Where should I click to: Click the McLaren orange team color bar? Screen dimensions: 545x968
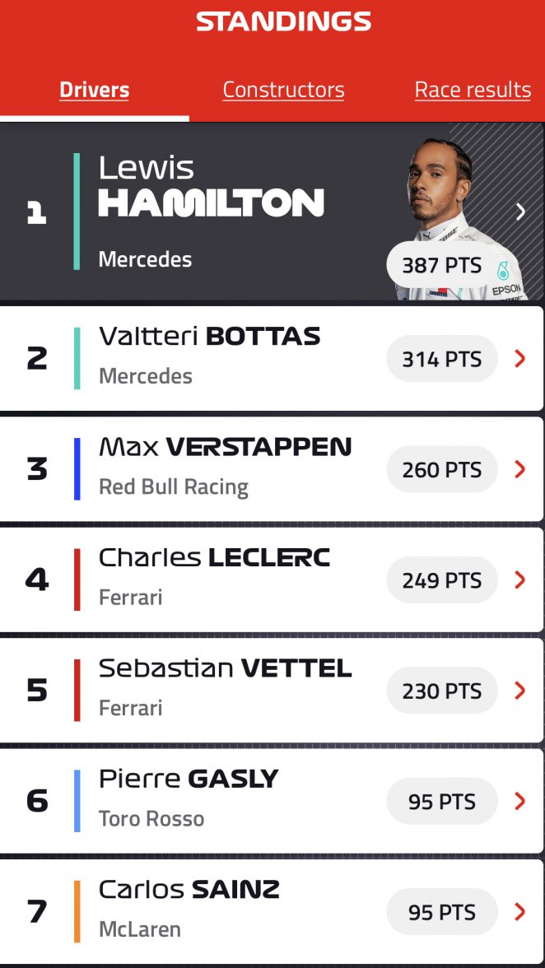(77, 912)
